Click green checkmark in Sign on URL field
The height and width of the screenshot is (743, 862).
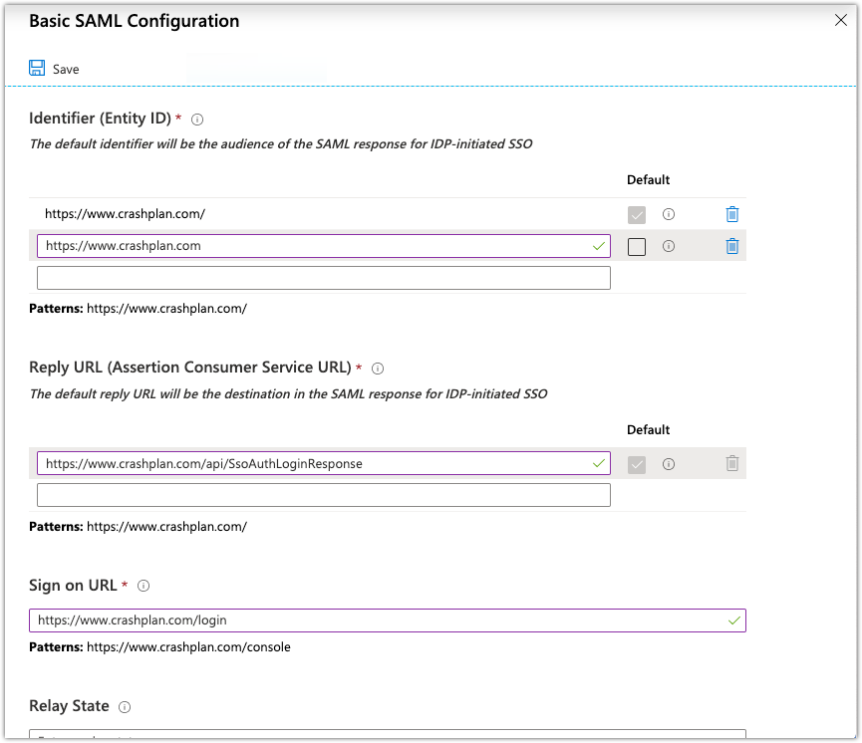coord(733,620)
